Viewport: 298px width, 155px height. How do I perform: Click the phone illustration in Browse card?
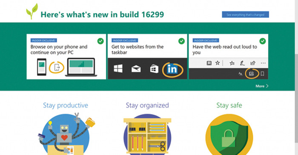click(42, 67)
